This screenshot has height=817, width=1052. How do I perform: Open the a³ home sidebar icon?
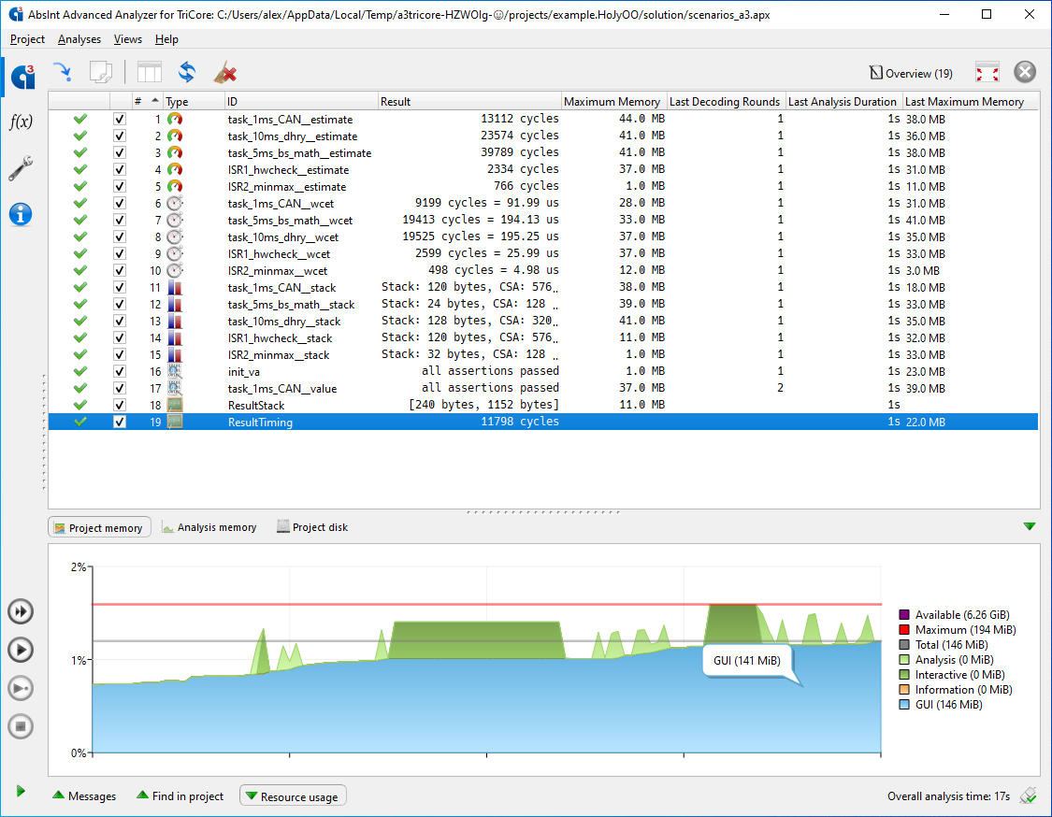pyautogui.click(x=22, y=77)
